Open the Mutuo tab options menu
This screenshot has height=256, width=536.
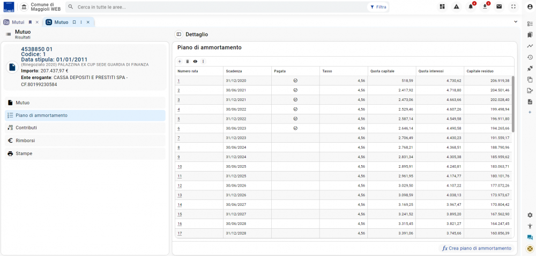(x=81, y=22)
